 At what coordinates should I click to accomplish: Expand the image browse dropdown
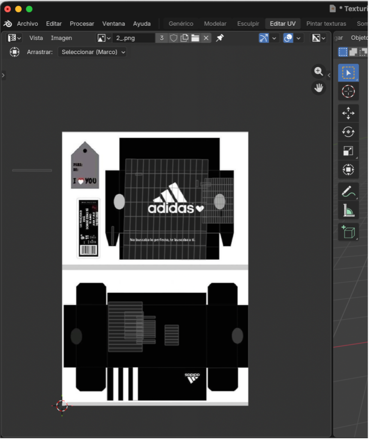104,38
